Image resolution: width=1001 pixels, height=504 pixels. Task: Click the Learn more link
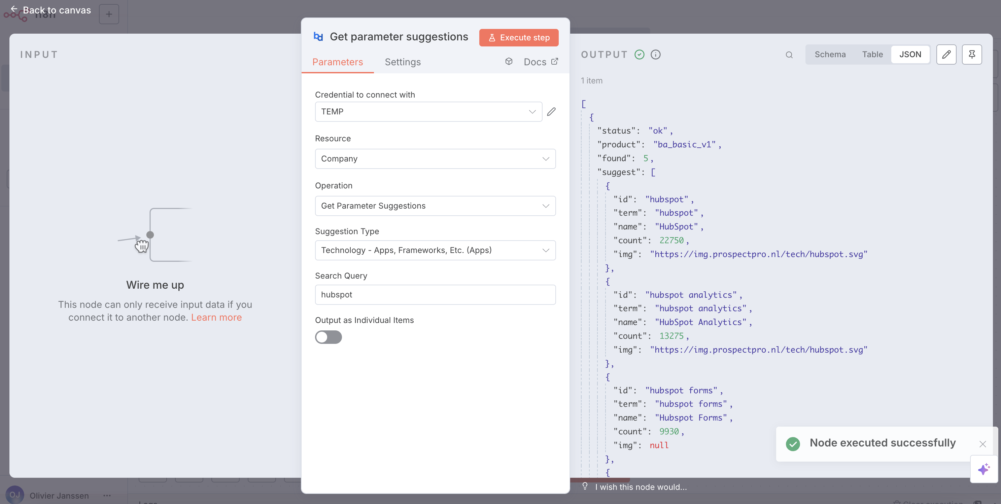point(216,317)
